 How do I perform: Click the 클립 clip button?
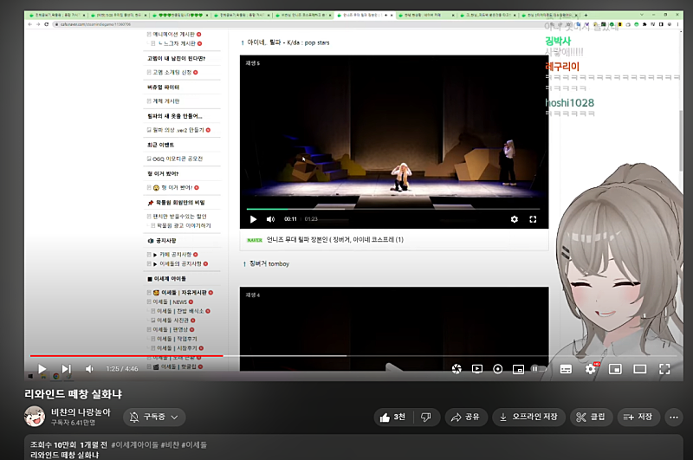point(591,417)
